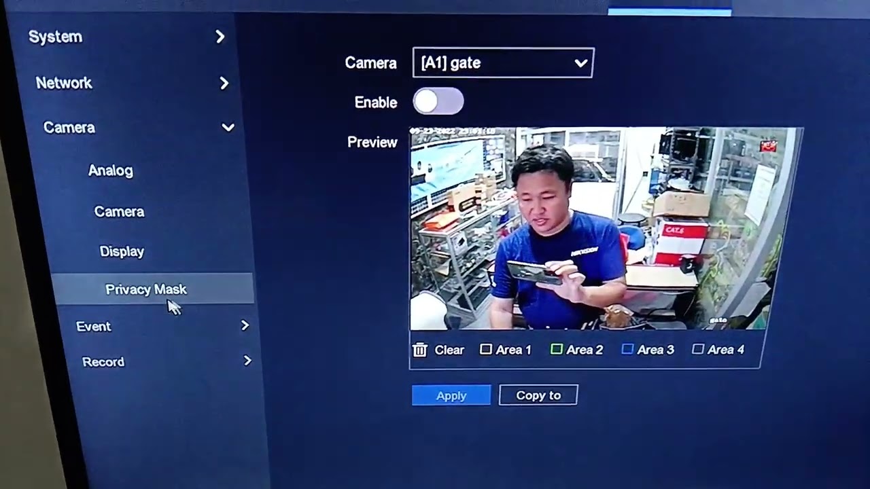
Task: Click the Clear text label
Action: pos(449,350)
